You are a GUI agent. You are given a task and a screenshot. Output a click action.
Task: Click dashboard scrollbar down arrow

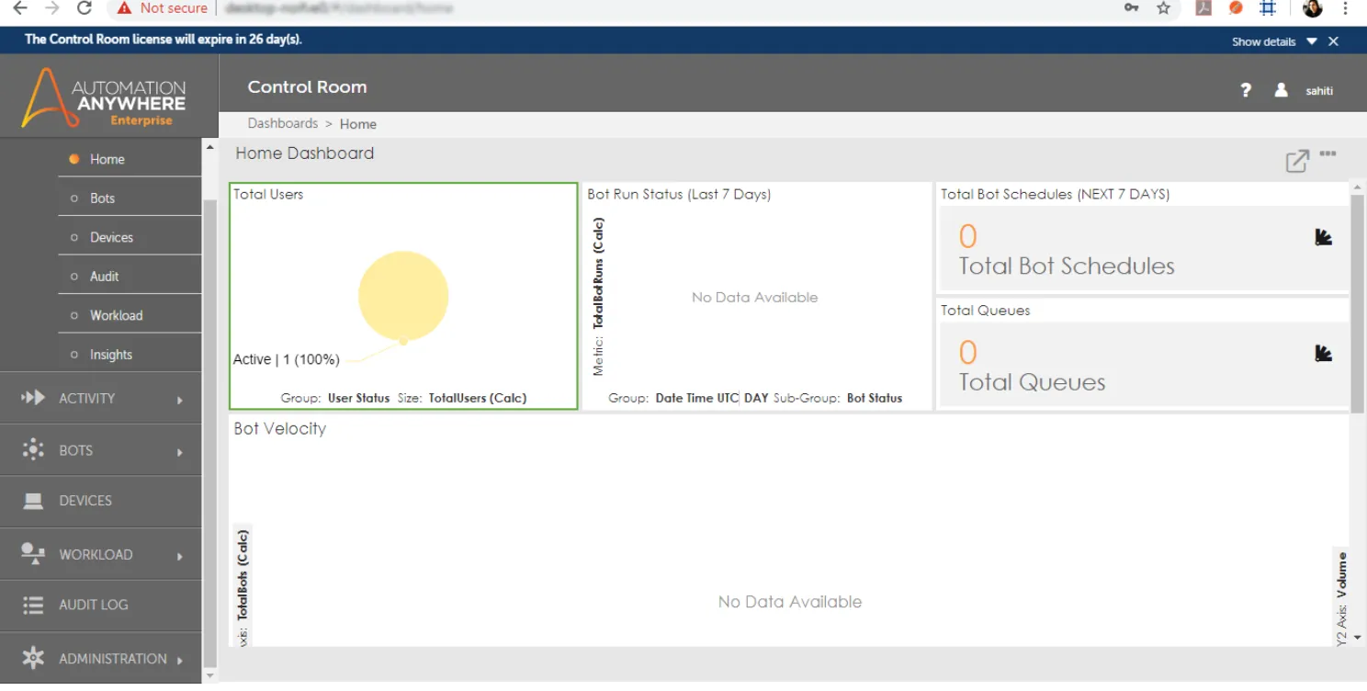click(x=1357, y=637)
